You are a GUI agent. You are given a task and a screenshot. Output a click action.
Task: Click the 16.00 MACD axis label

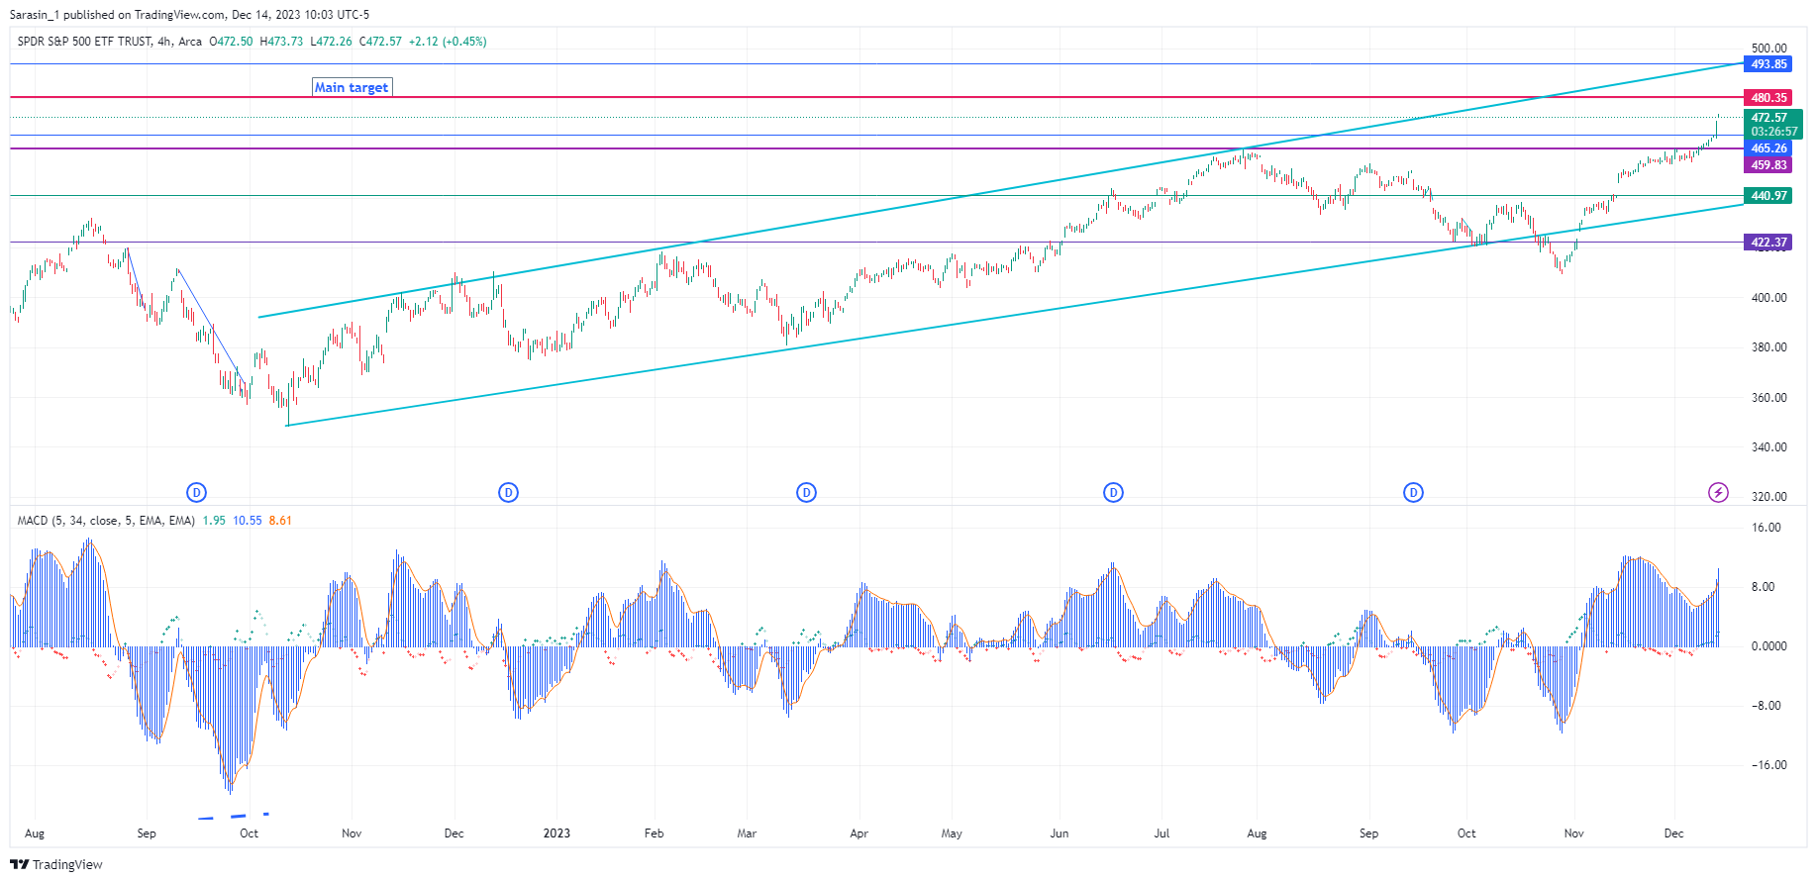(1767, 528)
